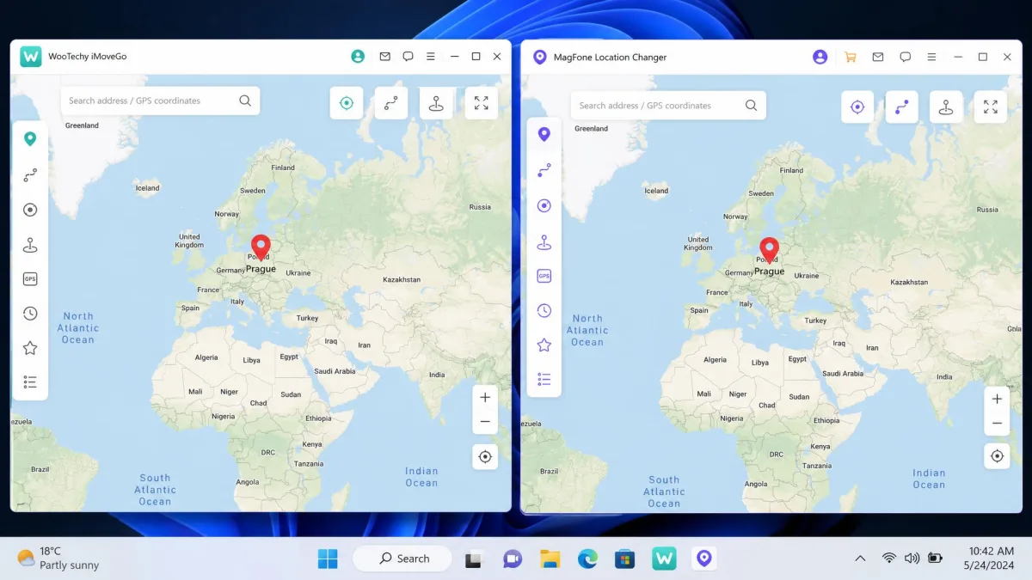The height and width of the screenshot is (580, 1032).
Task: Open Microsoft Store from taskbar
Action: coord(624,559)
